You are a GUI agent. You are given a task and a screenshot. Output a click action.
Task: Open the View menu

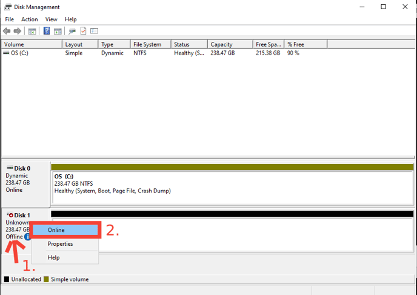51,19
